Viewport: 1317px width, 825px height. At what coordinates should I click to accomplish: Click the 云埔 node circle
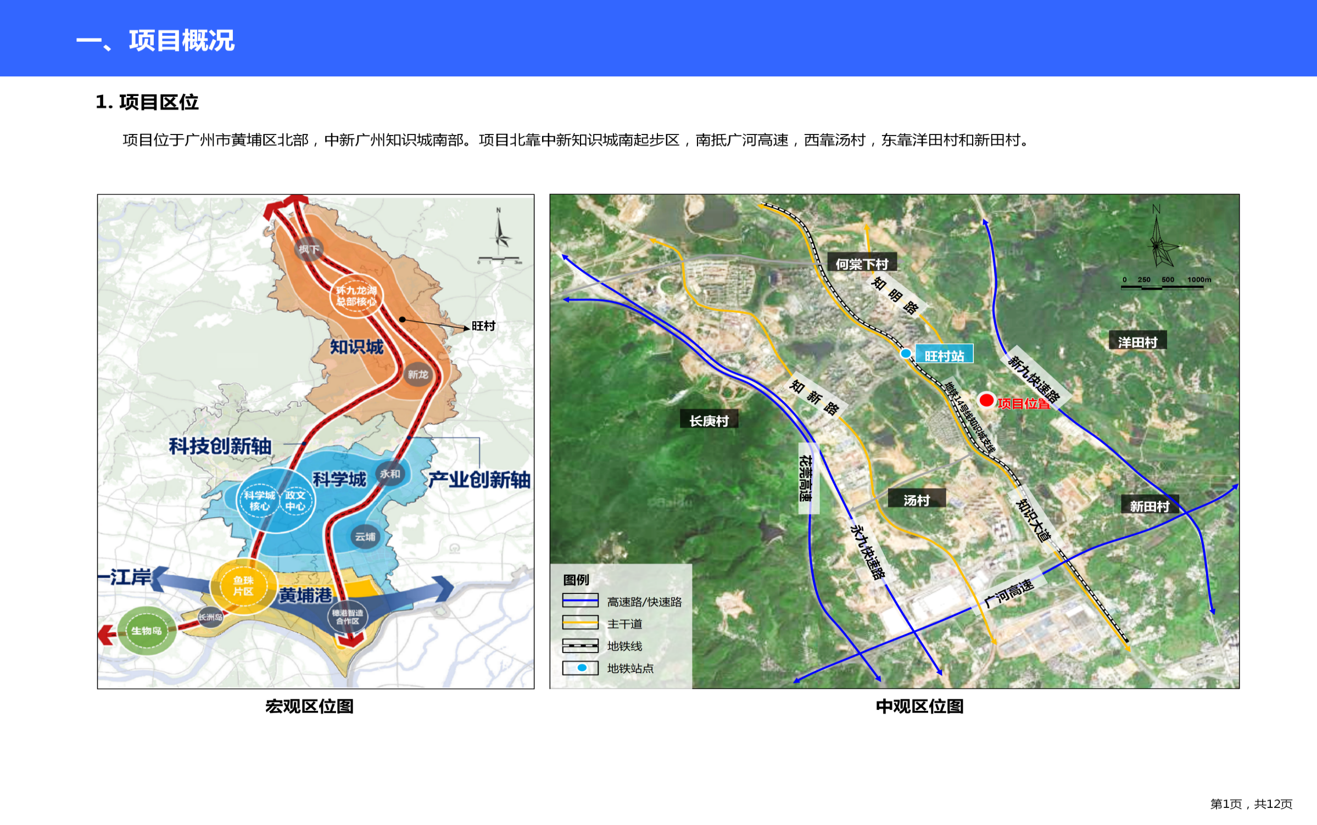pyautogui.click(x=365, y=536)
